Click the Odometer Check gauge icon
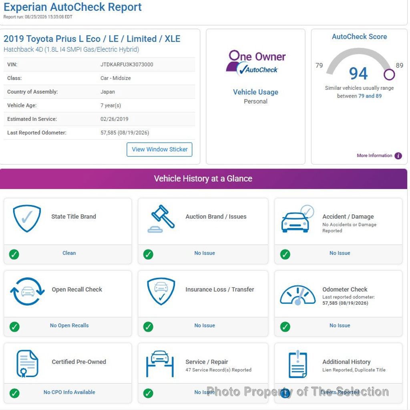The width and height of the screenshot is (410, 410). pyautogui.click(x=297, y=295)
